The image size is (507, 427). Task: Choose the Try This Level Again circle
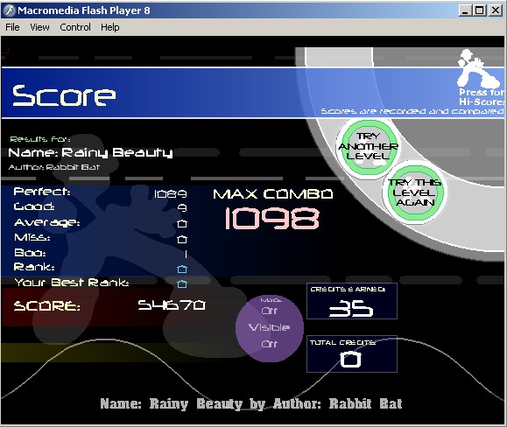click(414, 192)
